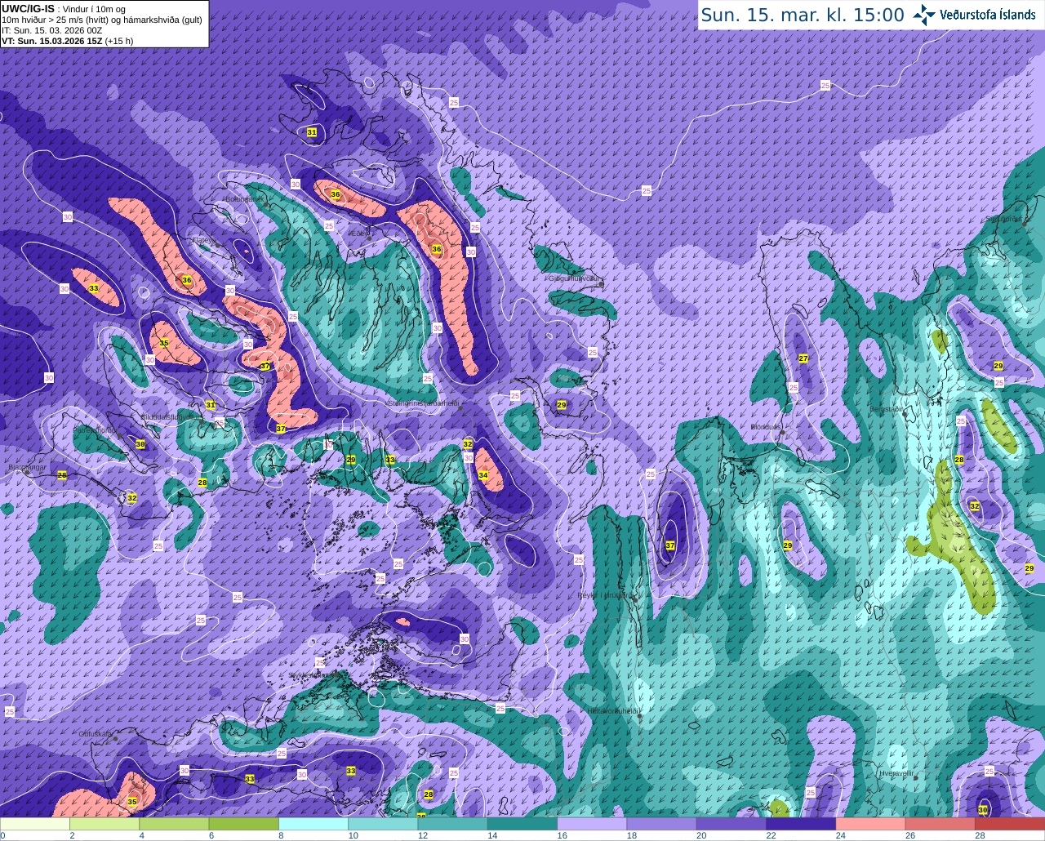Select the 16–18 m/s legend color swatch
The height and width of the screenshot is (841, 1045).
[x=592, y=824]
